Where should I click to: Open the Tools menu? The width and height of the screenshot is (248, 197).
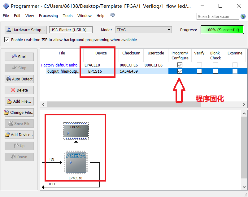click(x=67, y=15)
